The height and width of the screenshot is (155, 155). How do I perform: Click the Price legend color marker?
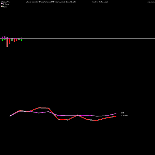point(2,6)
